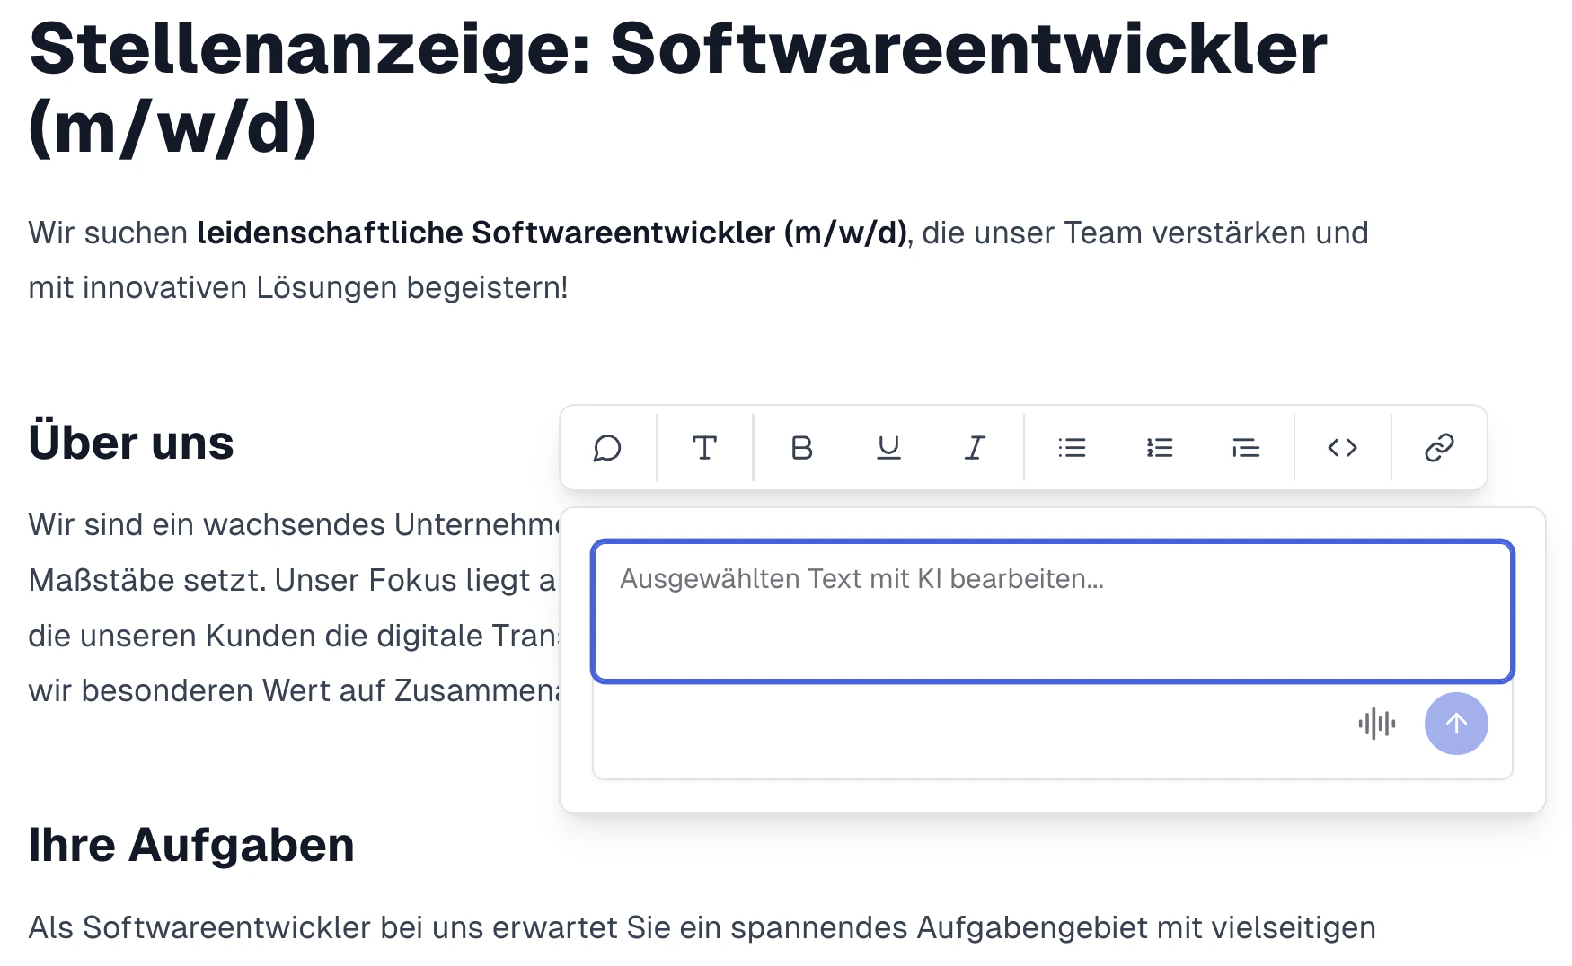Click the bold phrase 'leidenschaftliche Softwareentwickler (m/w/d)'
This screenshot has height=966, width=1572.
click(551, 233)
